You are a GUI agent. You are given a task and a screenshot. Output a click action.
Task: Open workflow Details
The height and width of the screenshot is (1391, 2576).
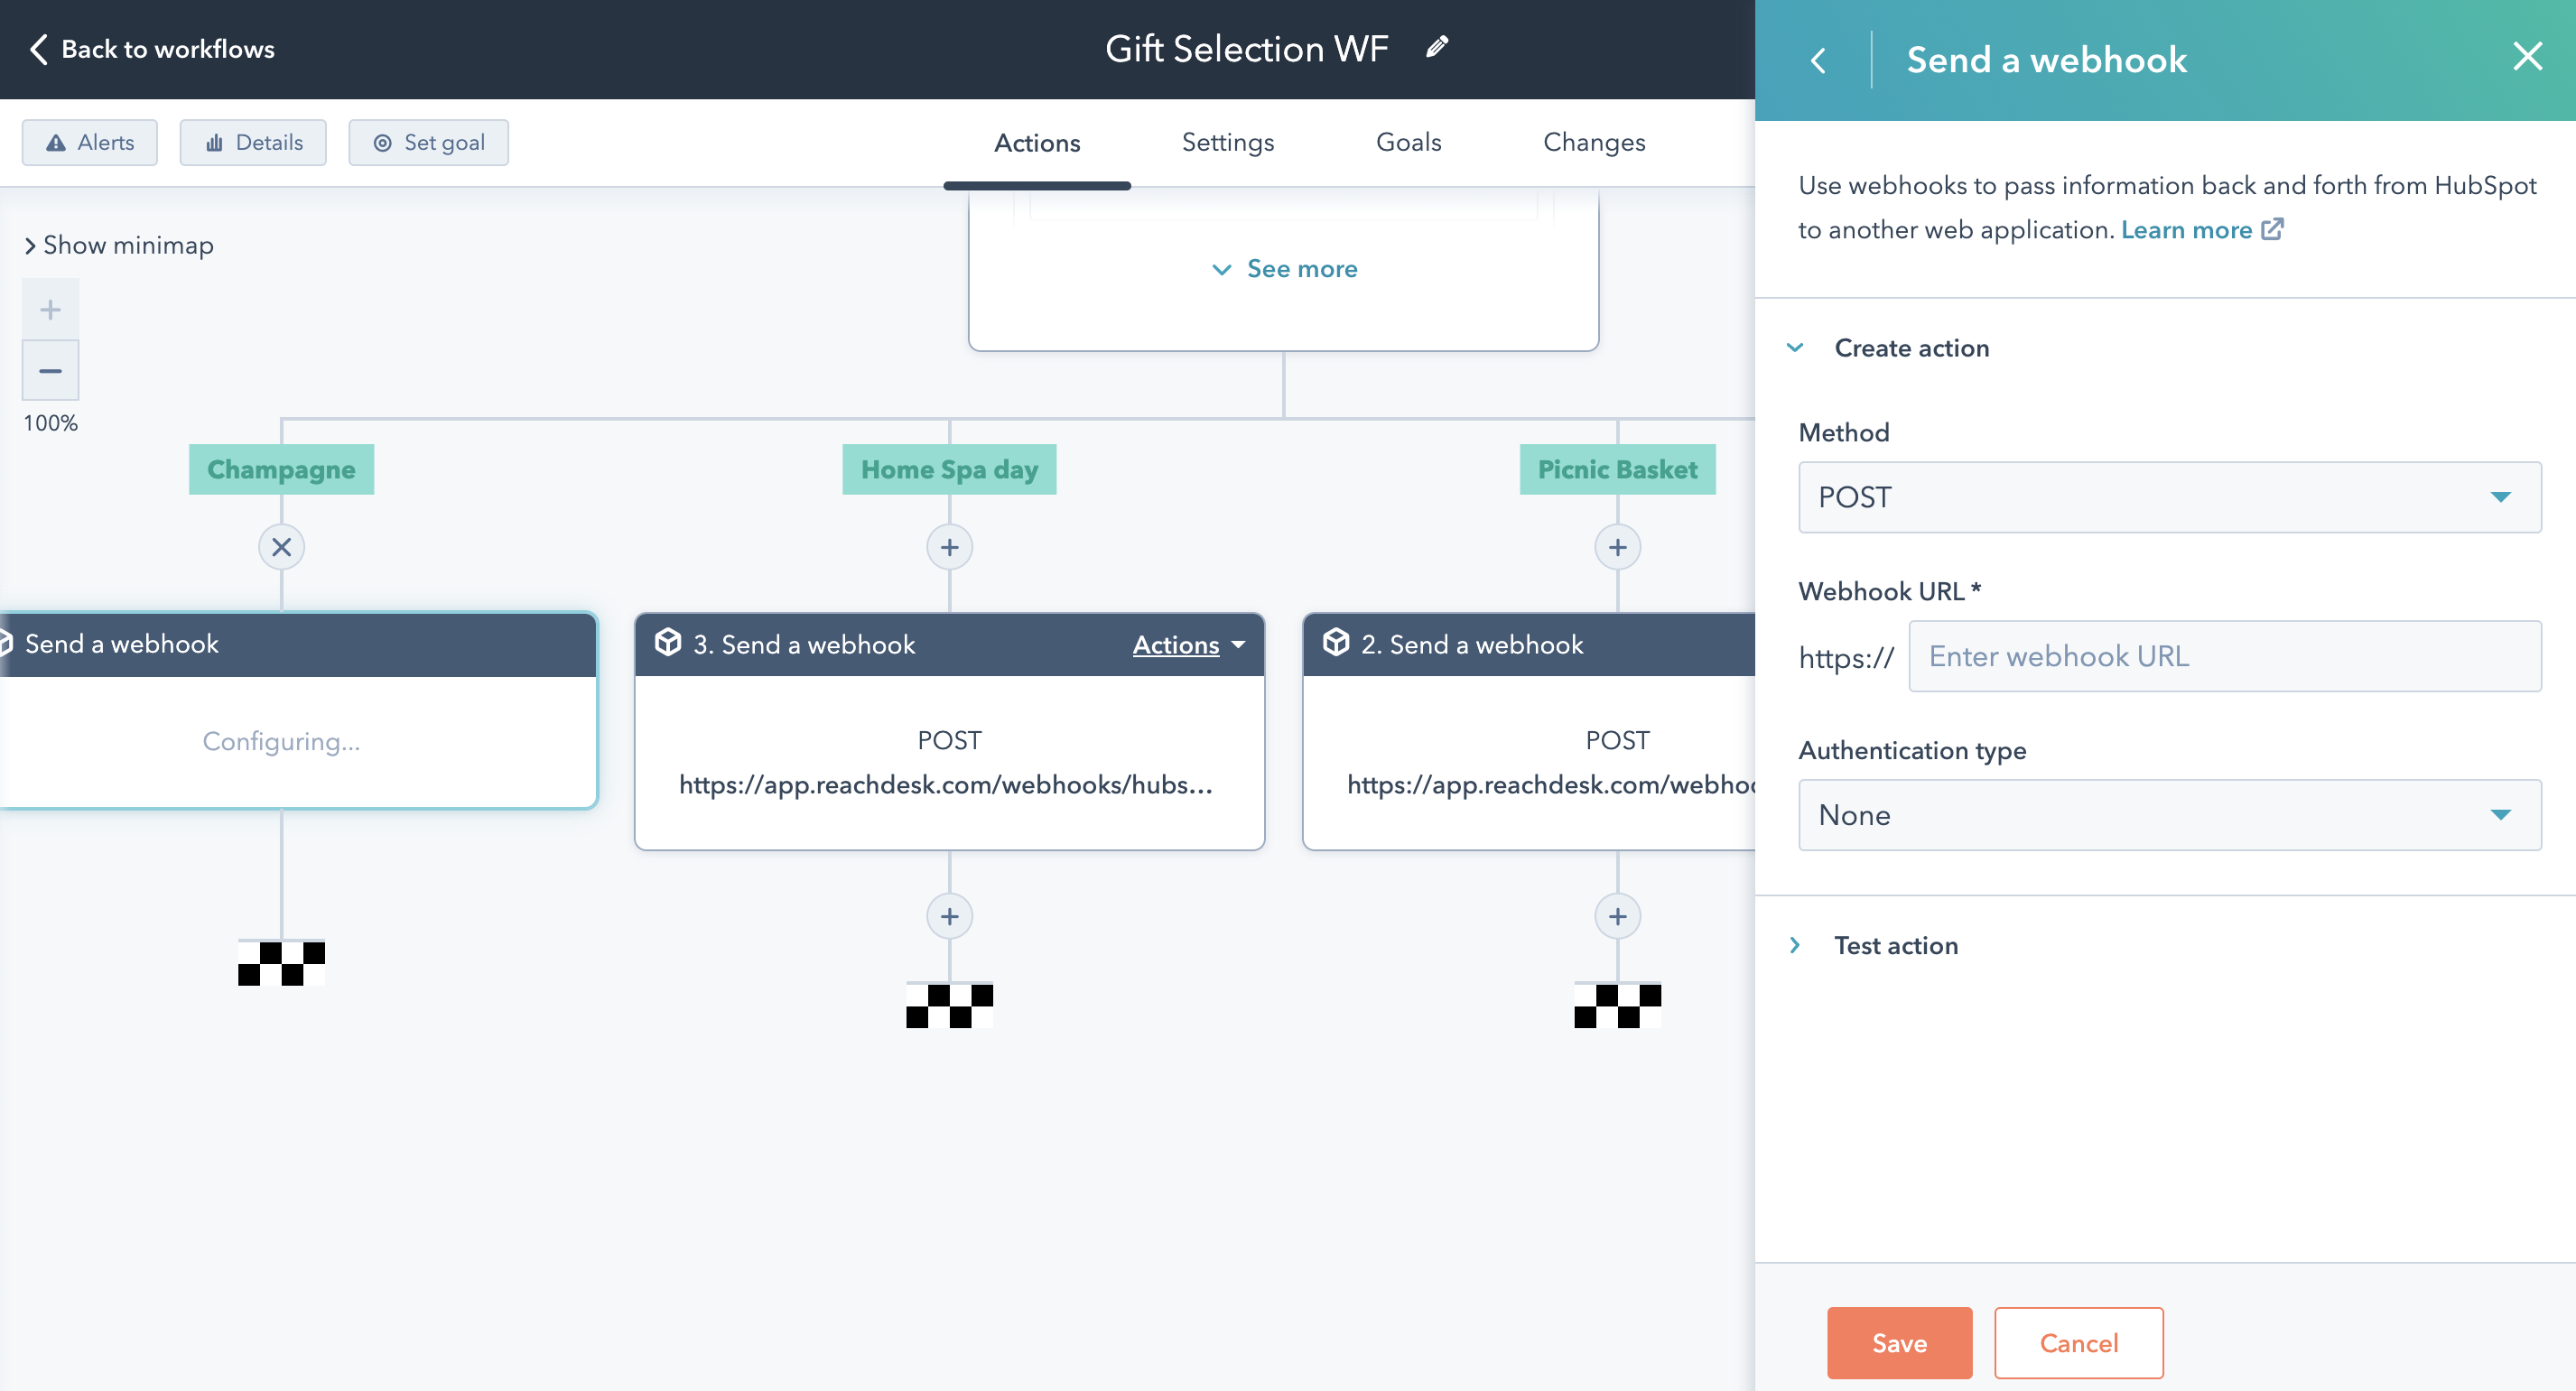click(253, 142)
